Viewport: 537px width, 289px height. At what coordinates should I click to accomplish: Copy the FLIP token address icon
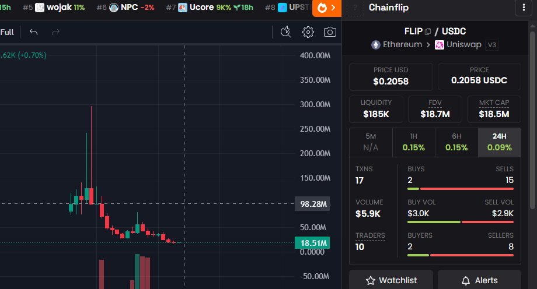pyautogui.click(x=428, y=31)
